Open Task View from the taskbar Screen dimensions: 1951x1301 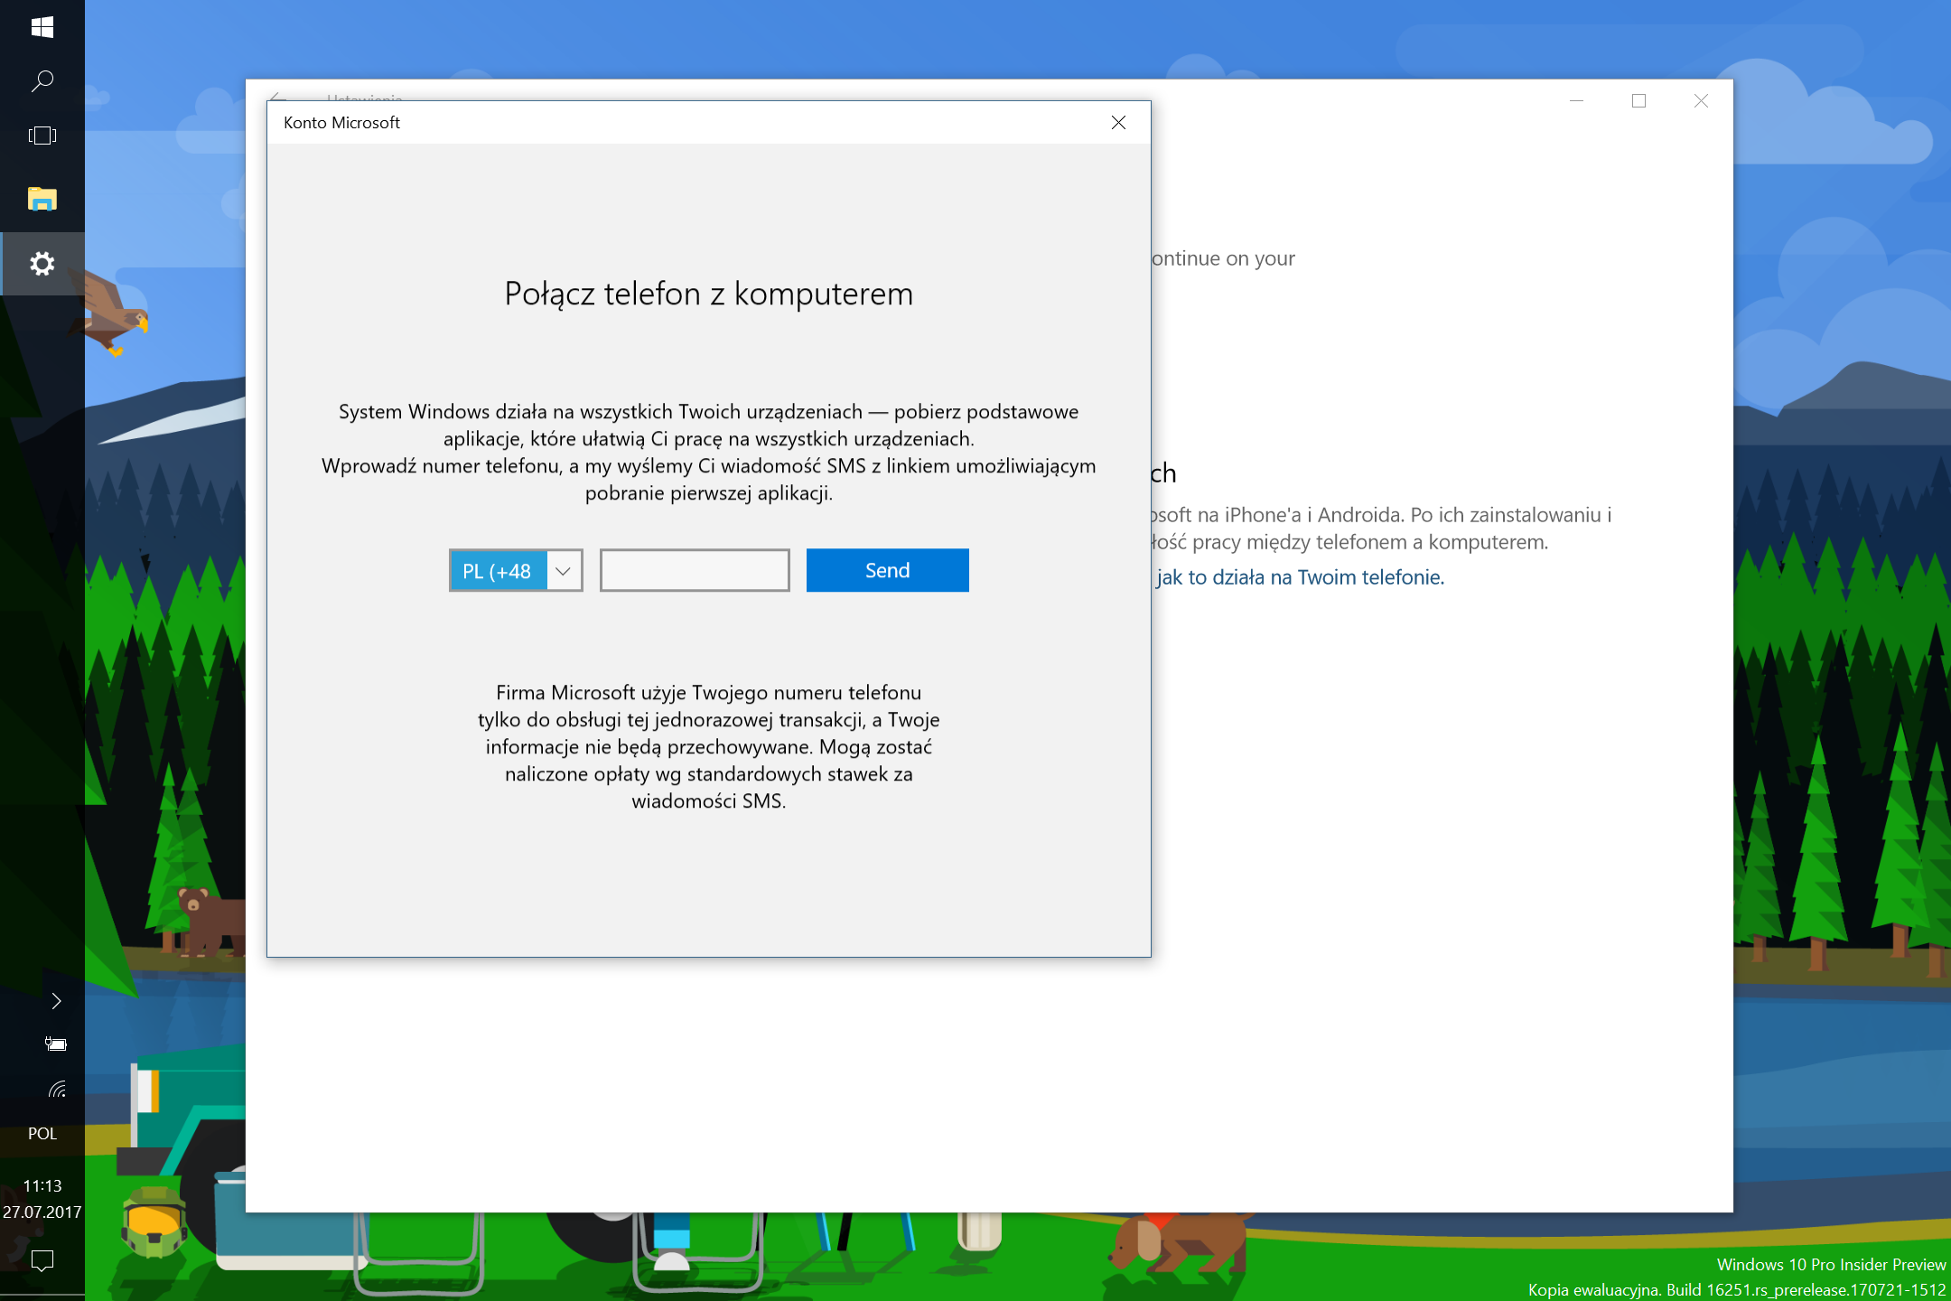42,136
